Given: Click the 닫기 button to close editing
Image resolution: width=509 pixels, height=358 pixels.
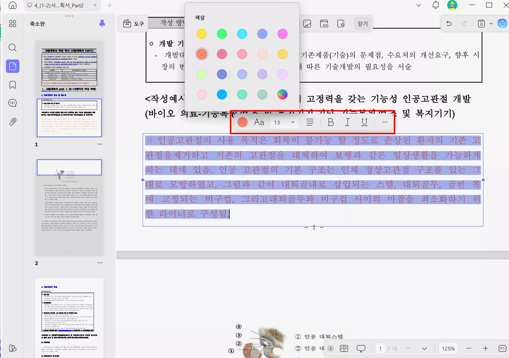Looking at the screenshot, I should coord(362,24).
